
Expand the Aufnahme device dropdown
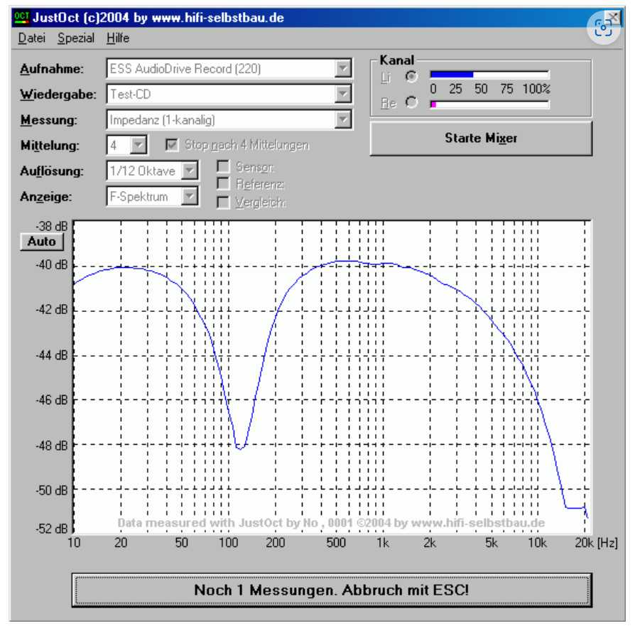point(343,69)
